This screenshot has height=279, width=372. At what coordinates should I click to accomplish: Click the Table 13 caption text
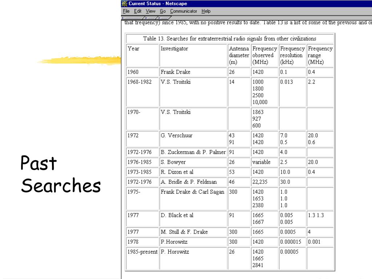point(230,39)
